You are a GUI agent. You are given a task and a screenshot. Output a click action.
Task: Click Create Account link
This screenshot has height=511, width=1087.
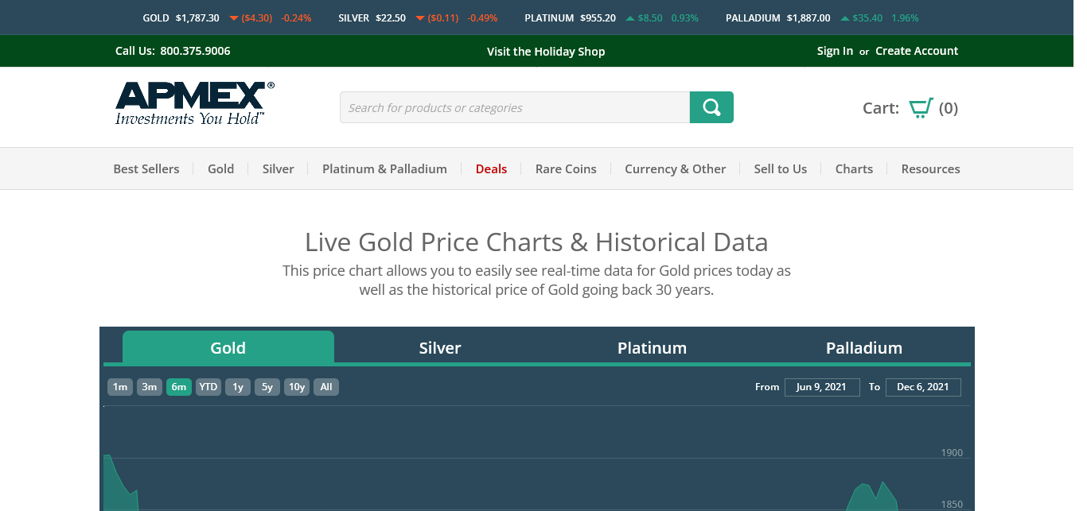(917, 51)
